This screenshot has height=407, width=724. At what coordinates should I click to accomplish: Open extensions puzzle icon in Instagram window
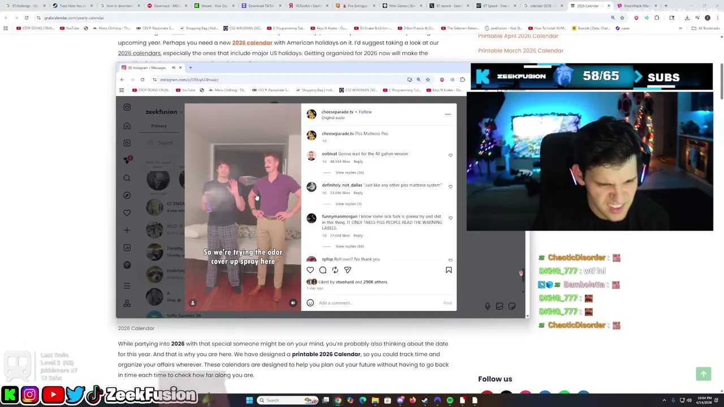(x=462, y=80)
